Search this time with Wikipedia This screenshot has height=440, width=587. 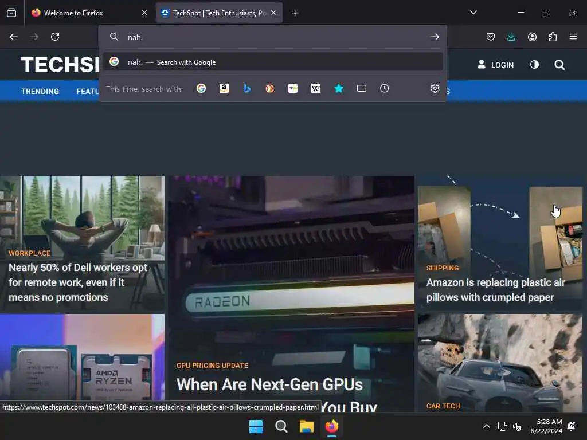point(316,88)
